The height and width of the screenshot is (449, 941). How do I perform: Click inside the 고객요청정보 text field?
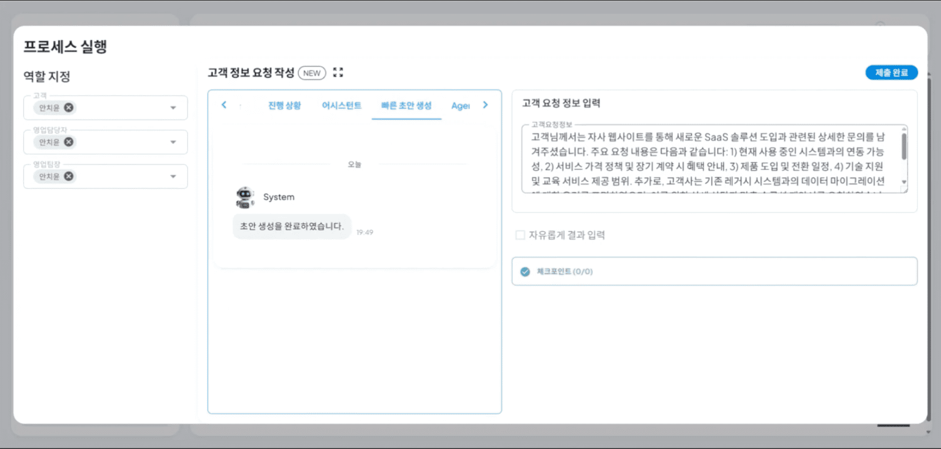click(x=708, y=159)
